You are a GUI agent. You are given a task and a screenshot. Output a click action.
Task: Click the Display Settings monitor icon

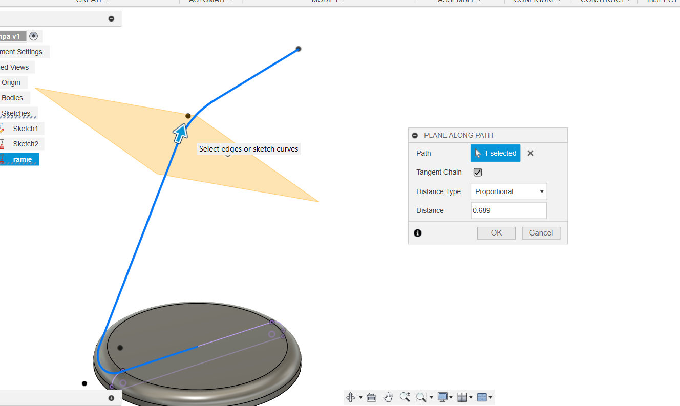pos(442,397)
